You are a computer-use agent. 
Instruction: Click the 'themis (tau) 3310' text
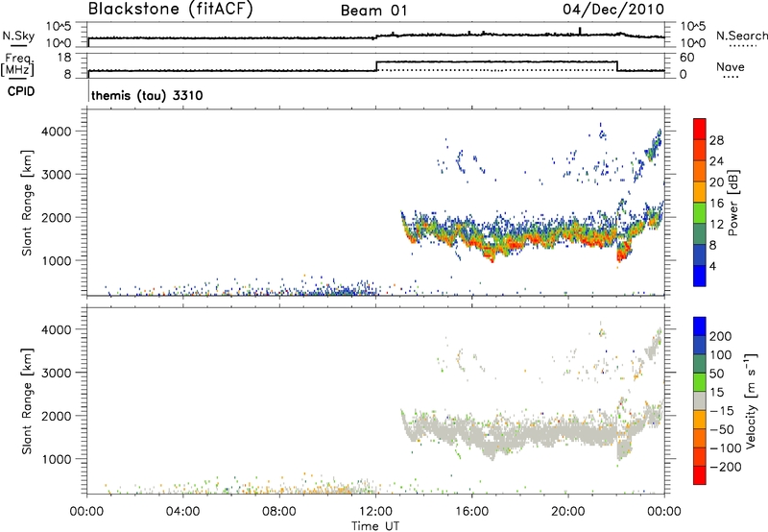(147, 95)
